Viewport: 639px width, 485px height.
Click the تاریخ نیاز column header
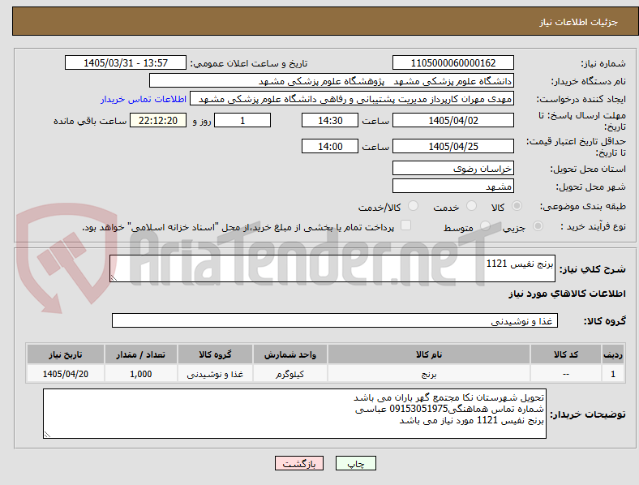[65, 354]
